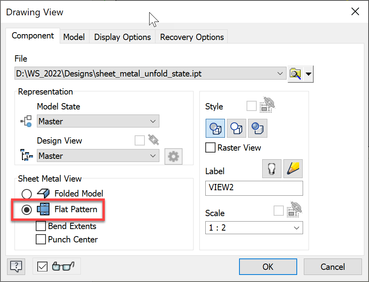Select the Folded Model radio button
This screenshot has height=282, width=369.
click(26, 194)
